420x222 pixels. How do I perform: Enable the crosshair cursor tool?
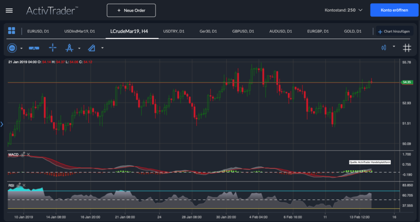click(x=53, y=48)
